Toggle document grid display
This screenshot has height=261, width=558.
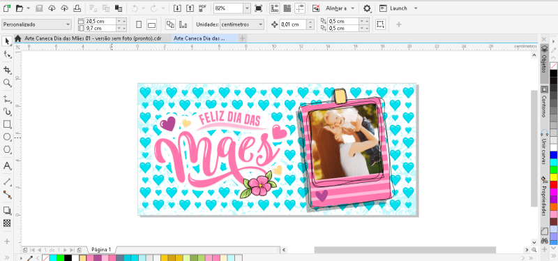click(x=287, y=8)
